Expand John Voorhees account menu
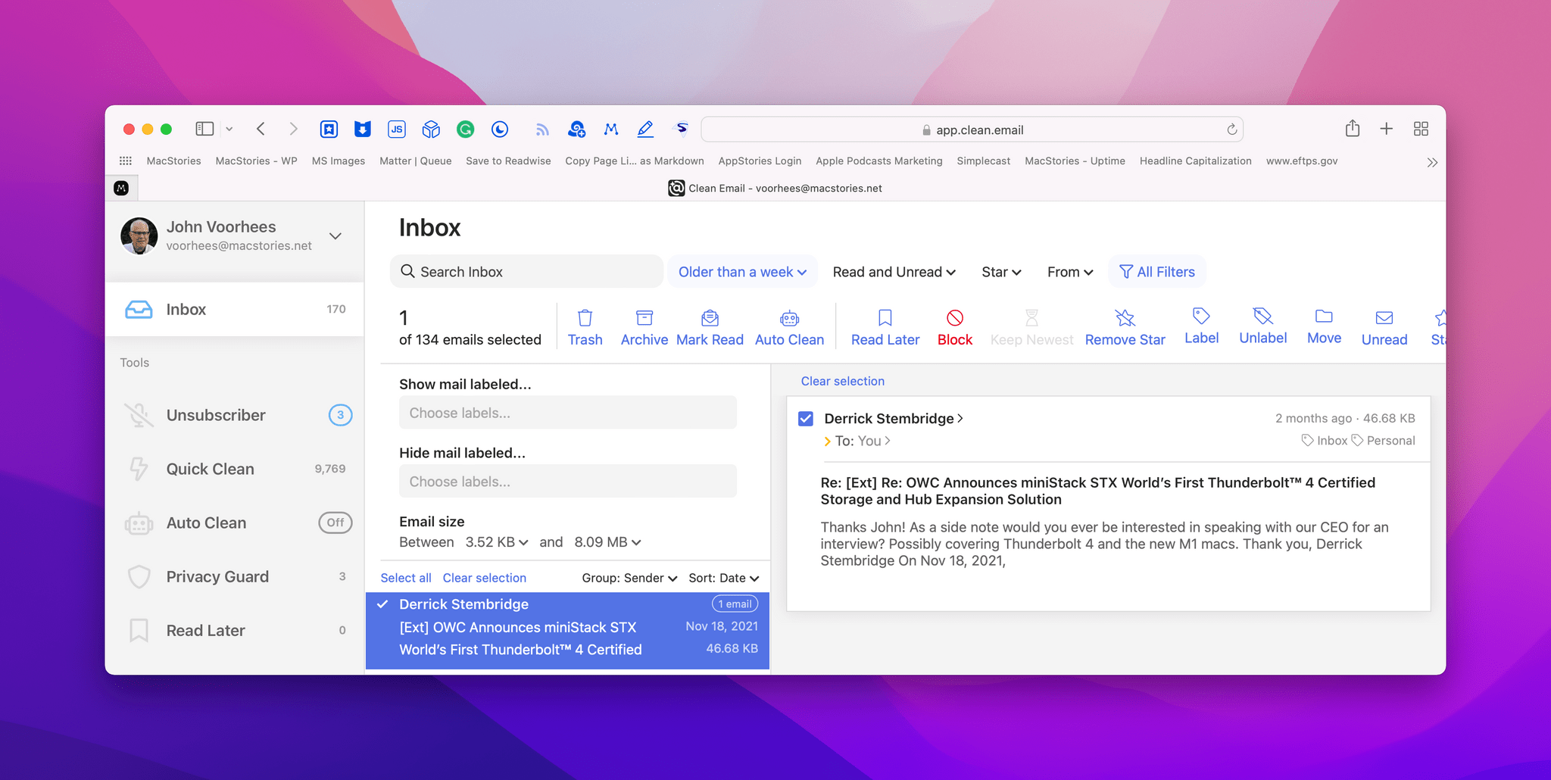1551x780 pixels. tap(335, 236)
